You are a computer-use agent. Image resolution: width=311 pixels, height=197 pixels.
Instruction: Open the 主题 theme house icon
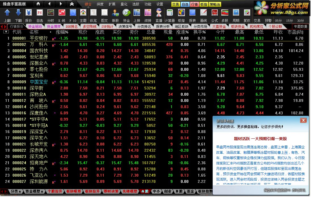(x=83, y=13)
